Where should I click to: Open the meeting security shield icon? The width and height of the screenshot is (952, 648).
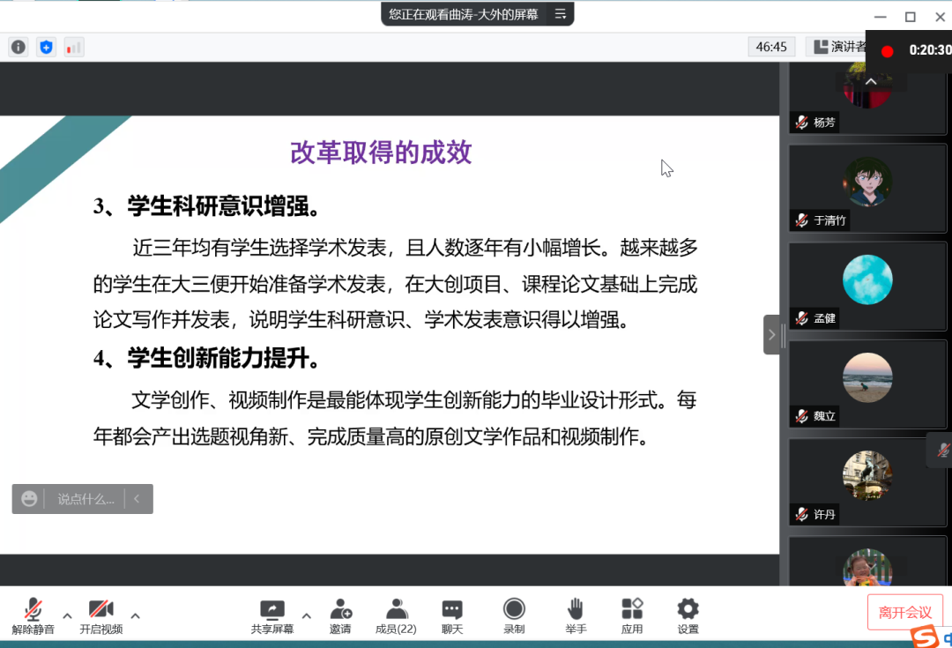click(46, 47)
